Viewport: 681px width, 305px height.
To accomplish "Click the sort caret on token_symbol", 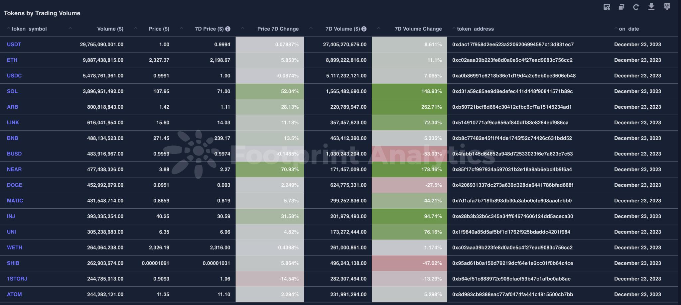I will click(x=9, y=28).
